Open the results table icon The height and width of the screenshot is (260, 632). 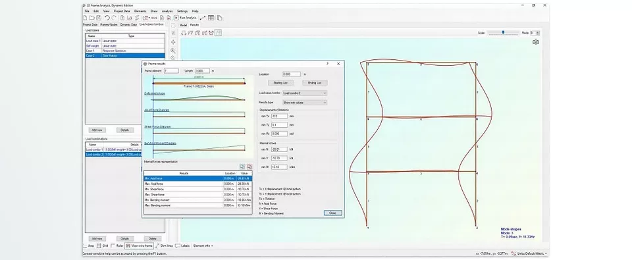point(211,18)
